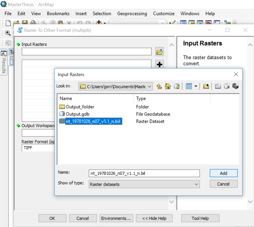Open the Catalog window
This screenshot has width=254, height=227.
(192, 22)
